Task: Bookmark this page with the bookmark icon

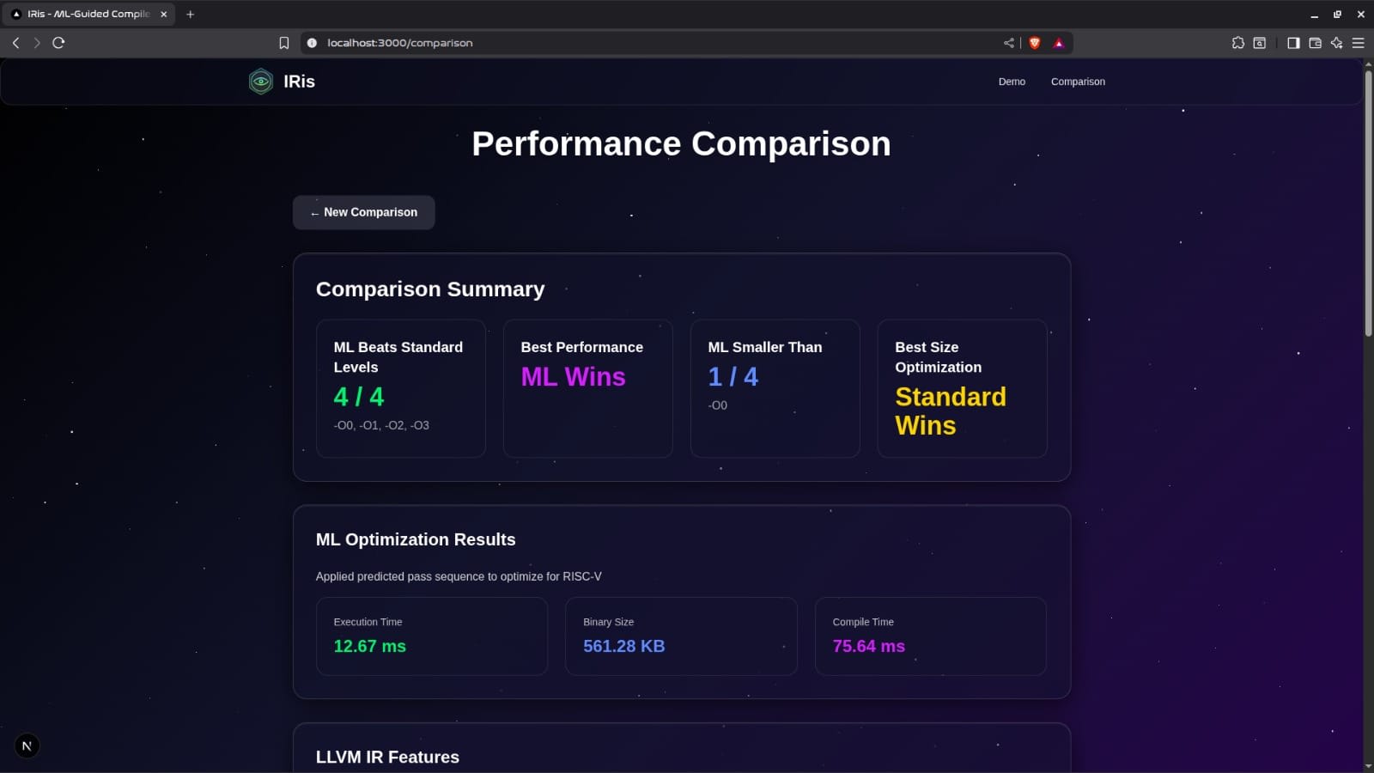Action: pyautogui.click(x=284, y=43)
